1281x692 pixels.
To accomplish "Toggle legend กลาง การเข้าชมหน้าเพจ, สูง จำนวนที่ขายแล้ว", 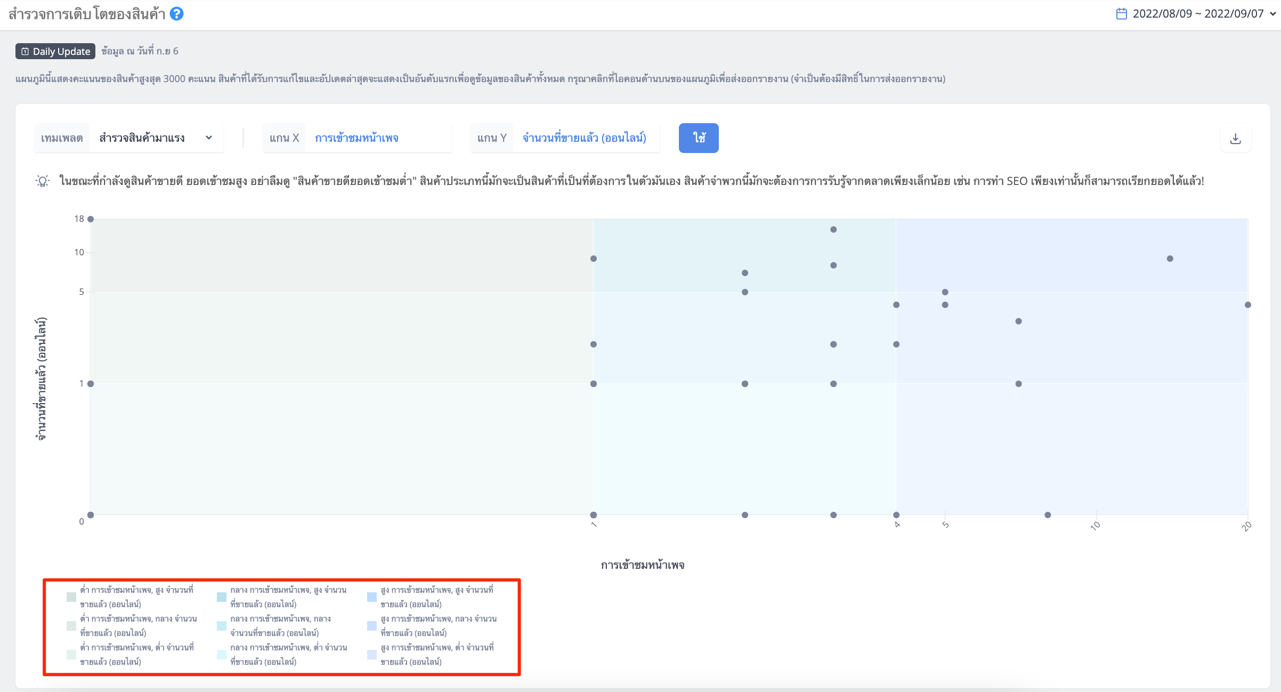I will [282, 597].
